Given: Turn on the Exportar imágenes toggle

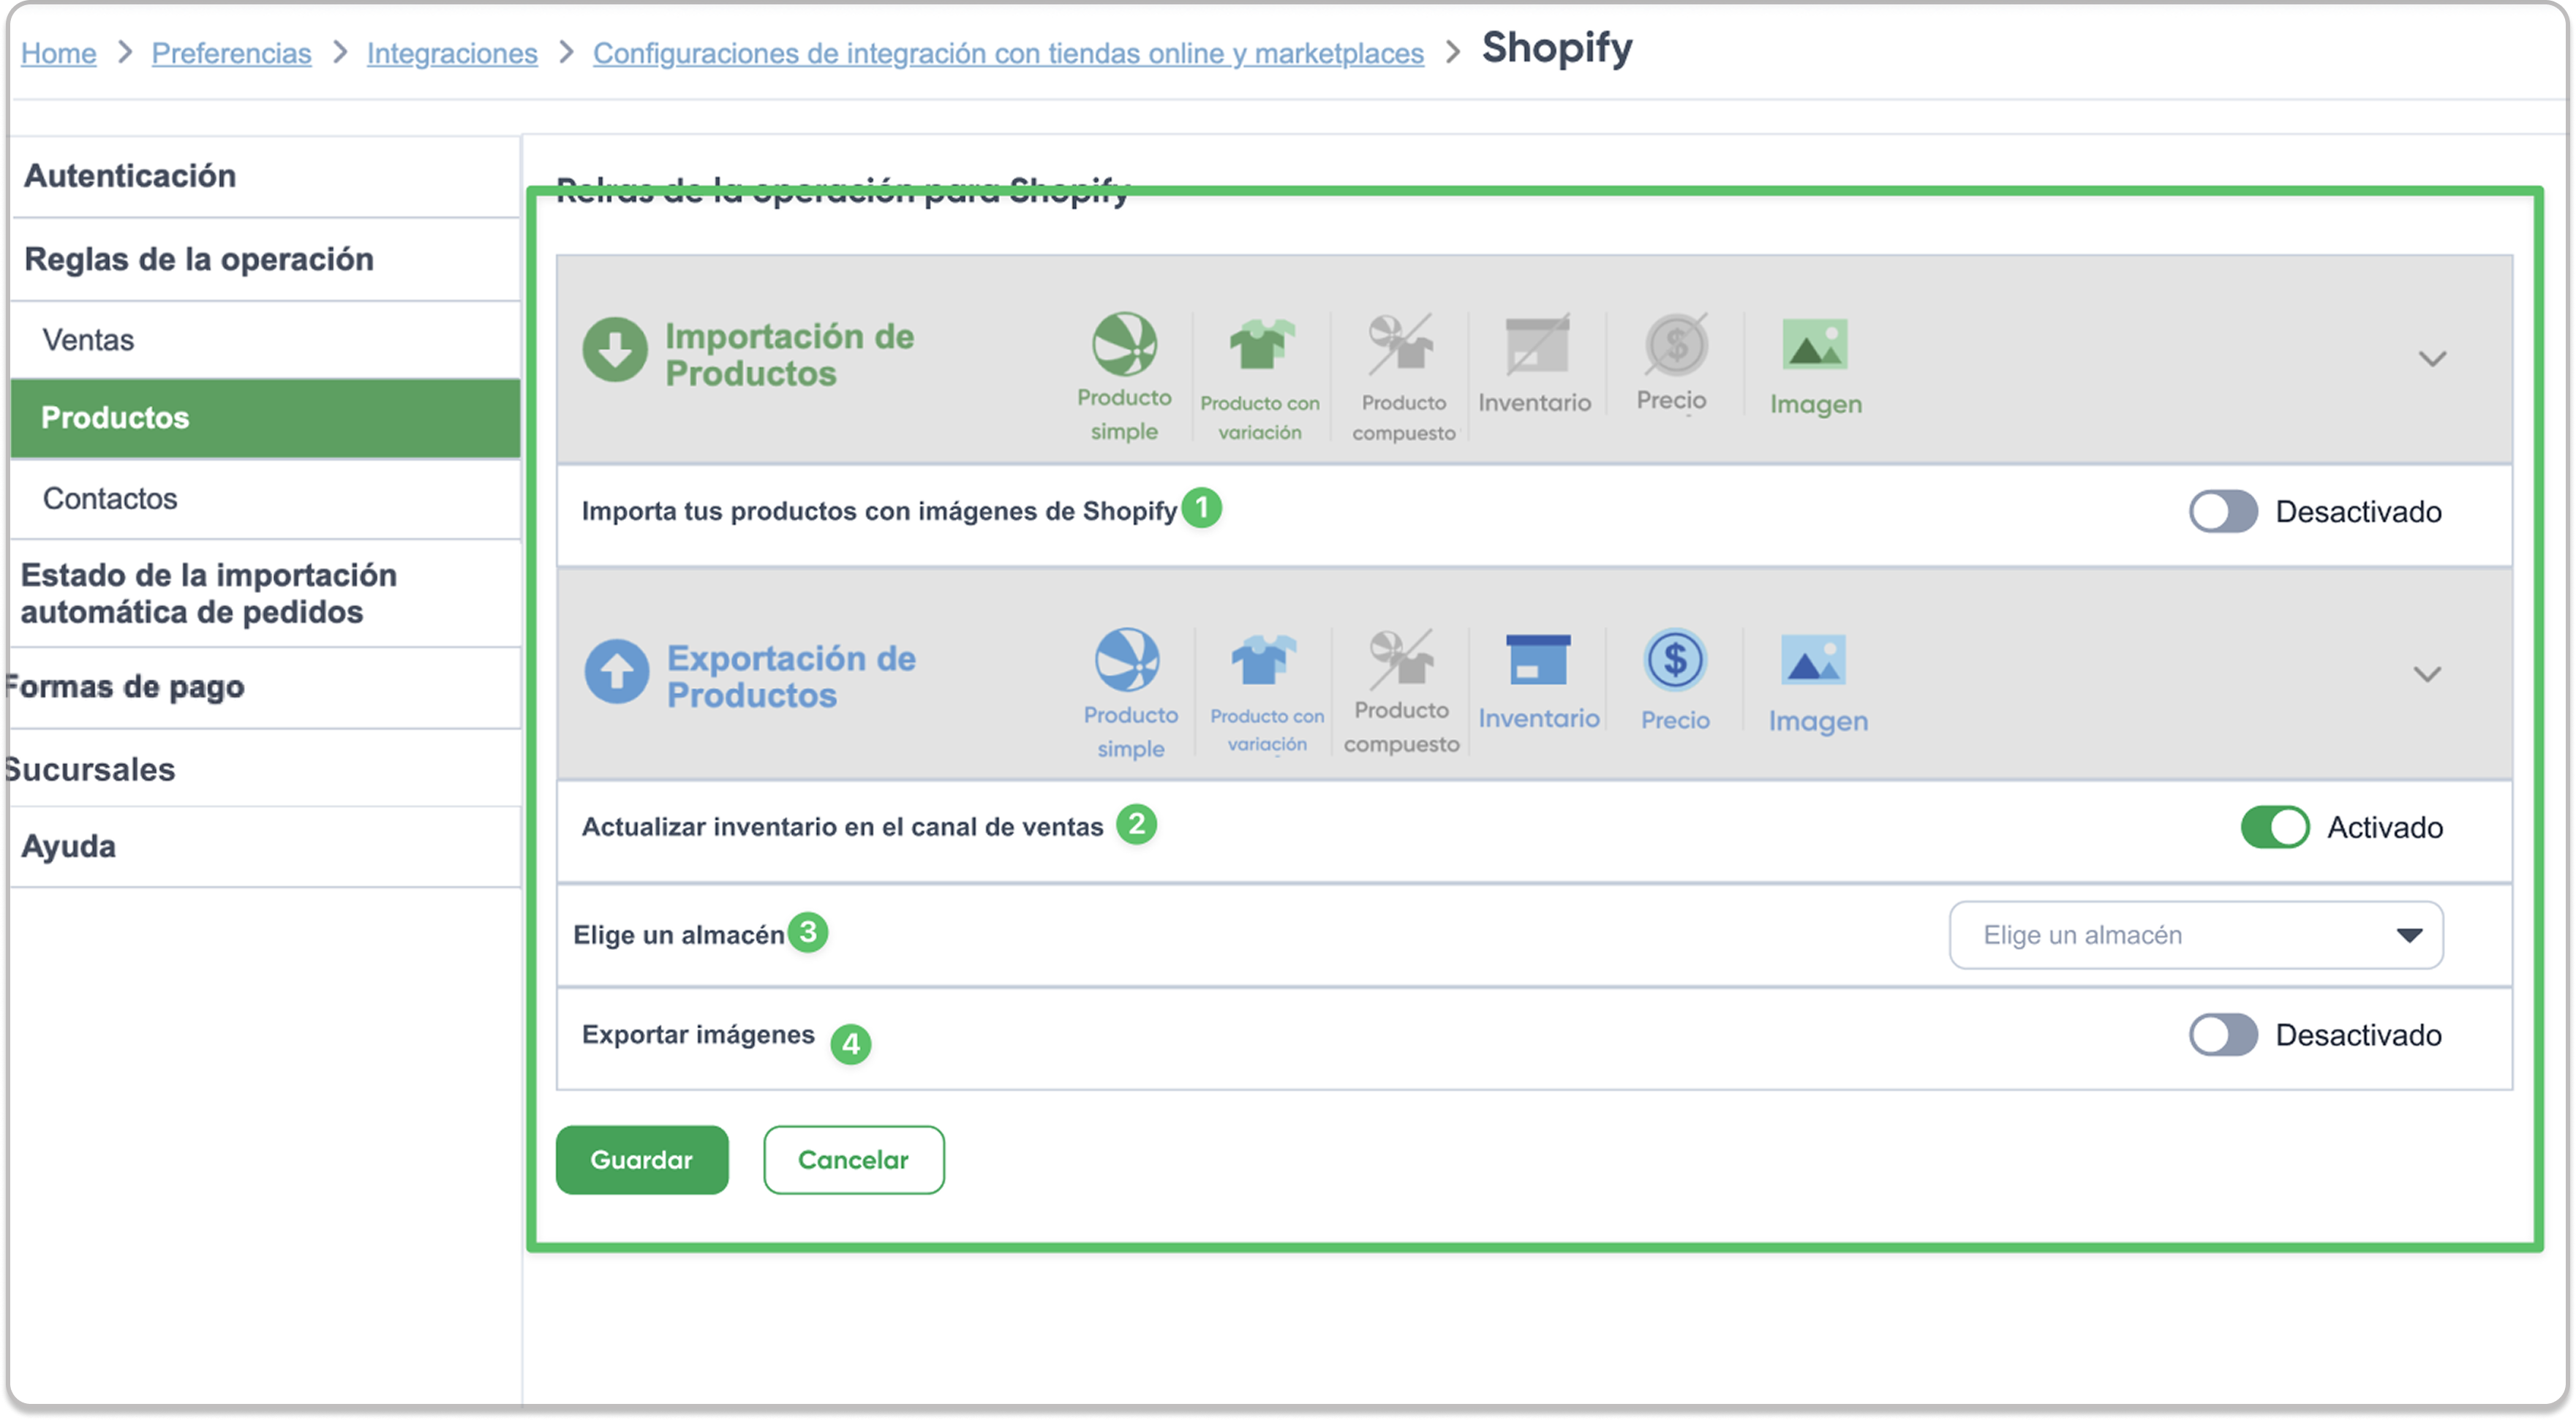Looking at the screenshot, I should (2222, 1035).
